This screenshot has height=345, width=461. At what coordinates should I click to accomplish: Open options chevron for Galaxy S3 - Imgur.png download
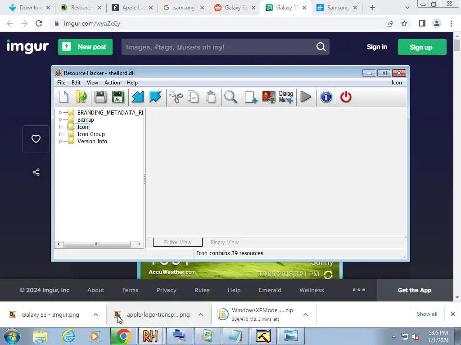pos(96,314)
